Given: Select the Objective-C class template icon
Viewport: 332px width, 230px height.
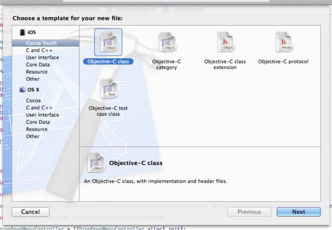Looking at the screenshot, I should click(108, 42).
